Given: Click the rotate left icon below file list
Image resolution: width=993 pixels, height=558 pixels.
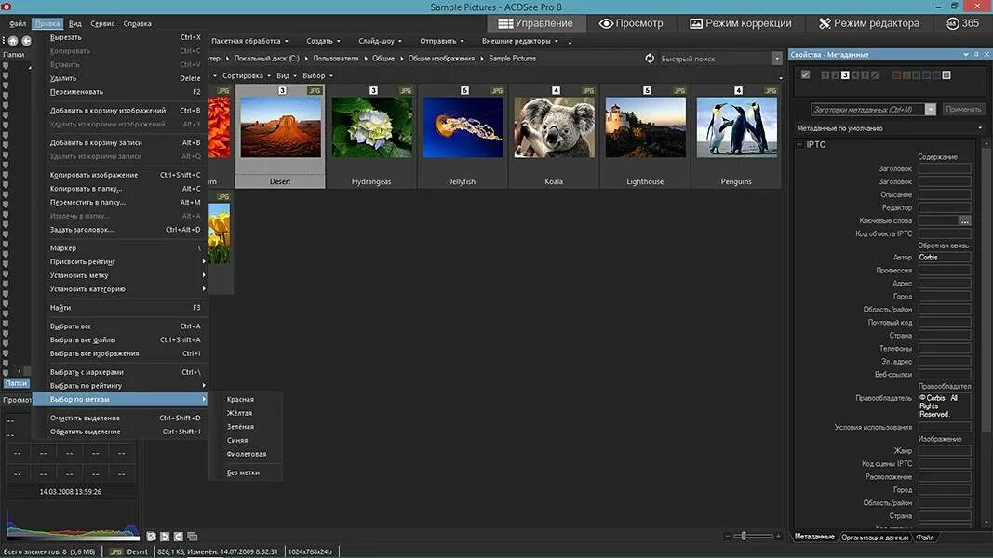Looking at the screenshot, I should (x=165, y=537).
